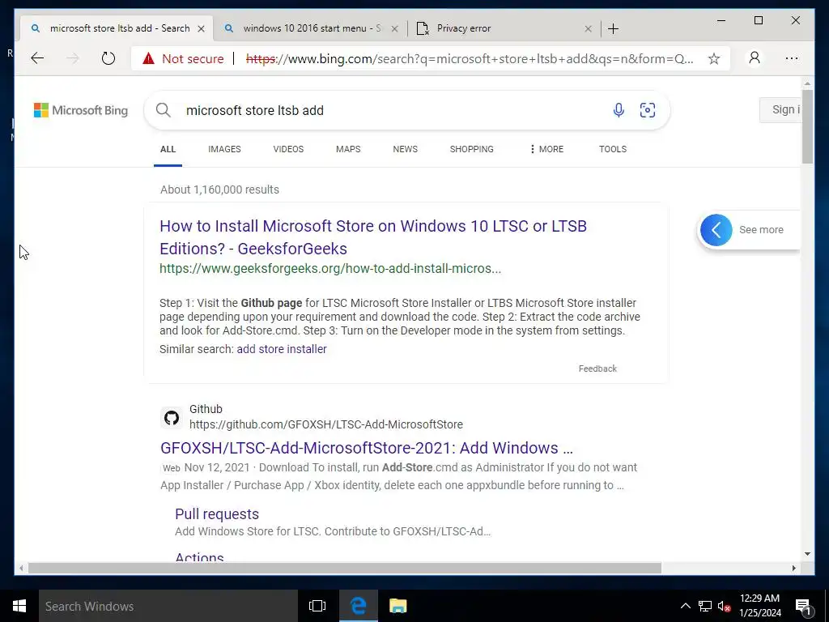Open the user profile icon
Image resolution: width=829 pixels, height=622 pixels.
click(755, 58)
